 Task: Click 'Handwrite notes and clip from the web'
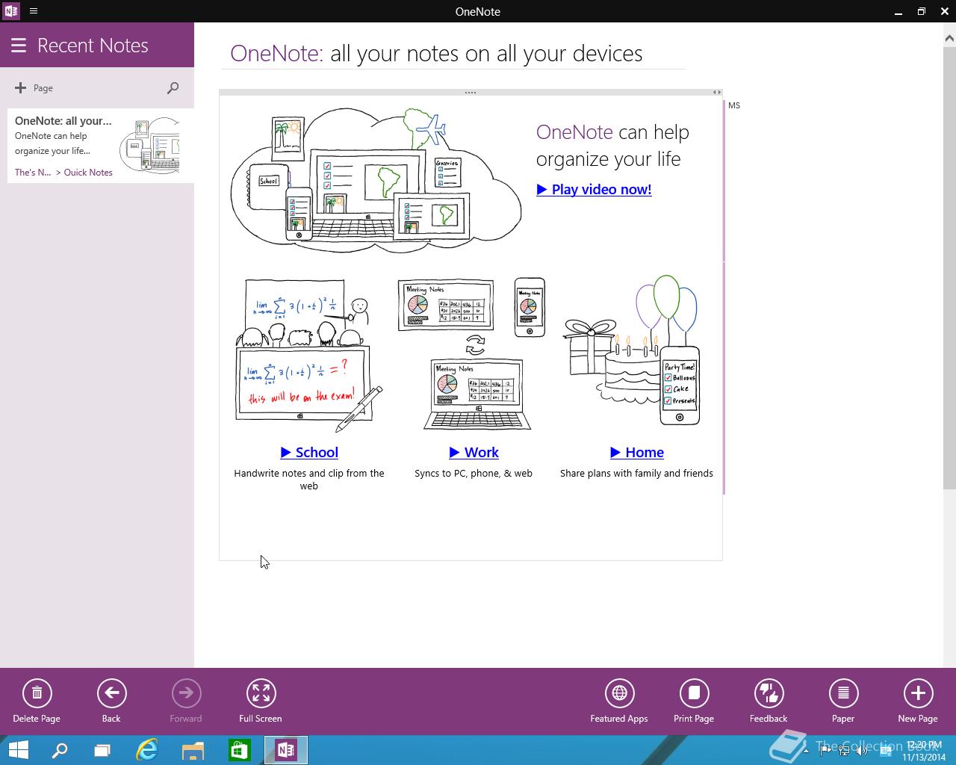(x=309, y=480)
